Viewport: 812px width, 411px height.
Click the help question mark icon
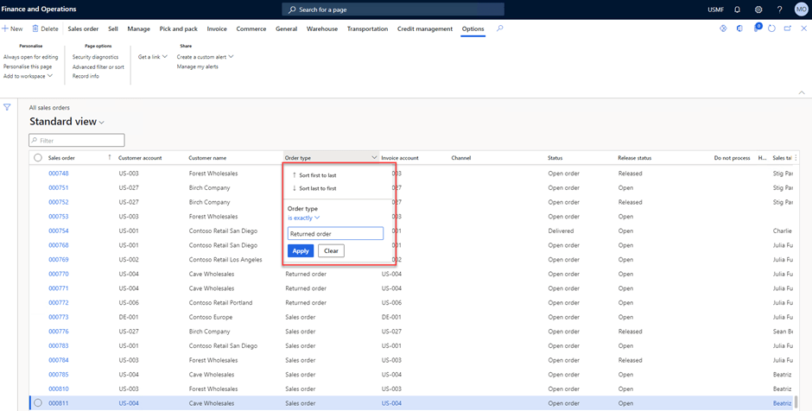tap(780, 9)
